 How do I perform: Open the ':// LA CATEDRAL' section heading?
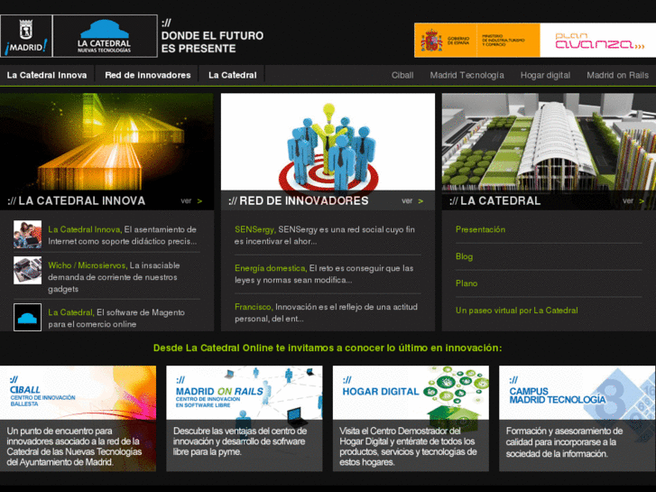coord(494,201)
